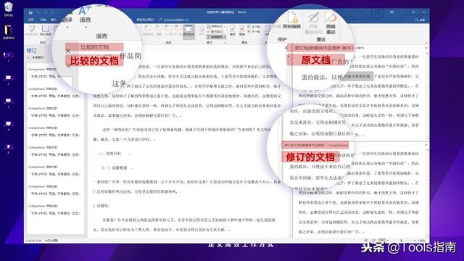
Task: Open the 同义词库 thesaurus tool
Action: (45, 30)
